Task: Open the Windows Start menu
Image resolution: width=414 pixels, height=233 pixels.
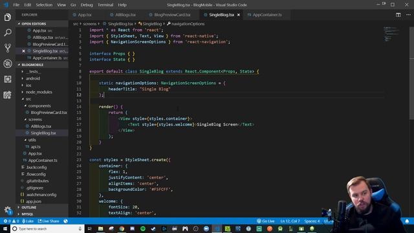Action: (x=5, y=228)
